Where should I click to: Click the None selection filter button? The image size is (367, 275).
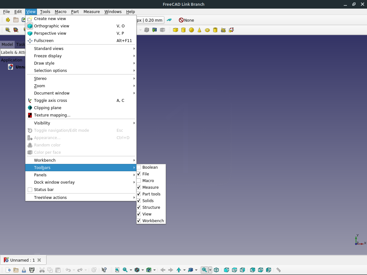186,20
